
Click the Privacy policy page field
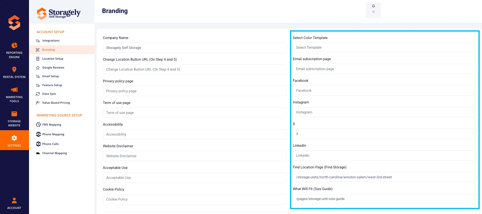(195, 91)
